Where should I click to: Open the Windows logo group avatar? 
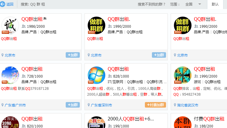96,75
